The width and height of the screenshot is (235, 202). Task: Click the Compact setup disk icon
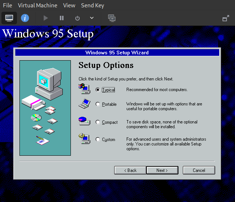click(x=84, y=120)
